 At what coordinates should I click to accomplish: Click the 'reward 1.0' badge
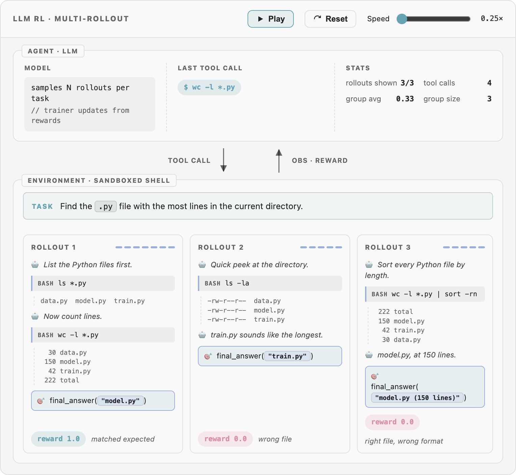click(x=58, y=439)
